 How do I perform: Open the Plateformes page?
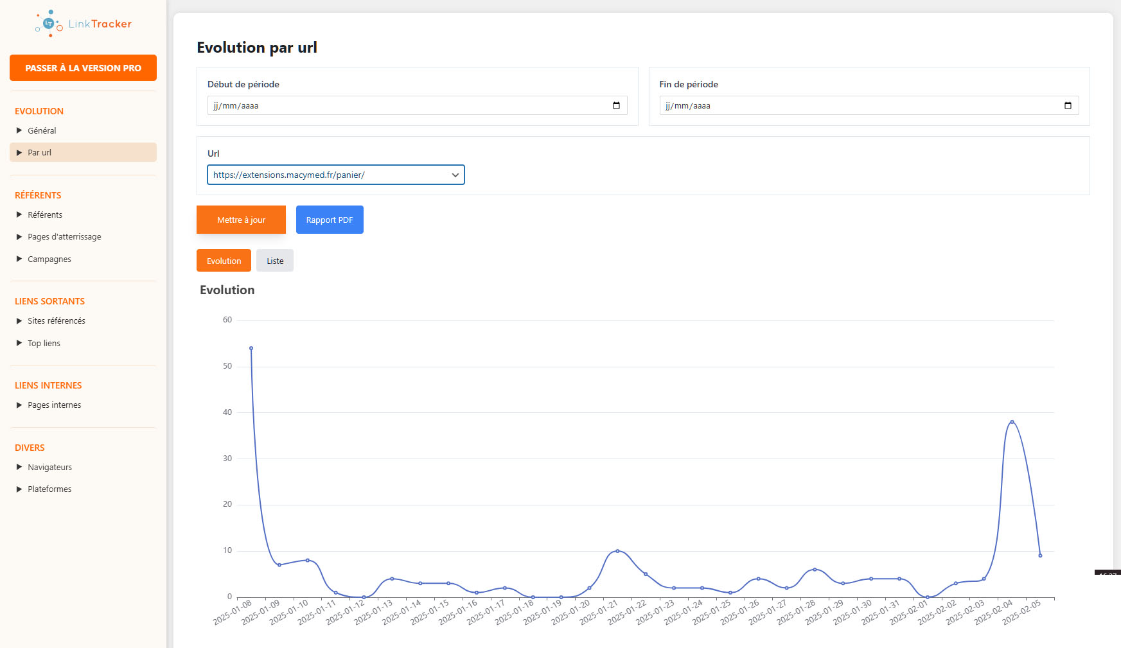click(x=49, y=489)
